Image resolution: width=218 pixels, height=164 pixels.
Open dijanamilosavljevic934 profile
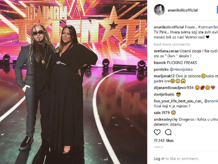tap(174, 88)
